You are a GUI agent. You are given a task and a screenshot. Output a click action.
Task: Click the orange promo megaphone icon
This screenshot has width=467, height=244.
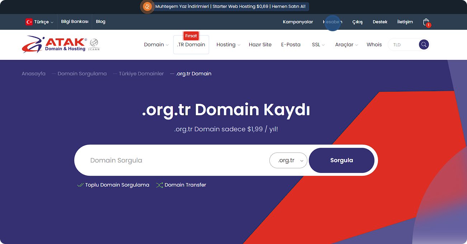pyautogui.click(x=147, y=6)
